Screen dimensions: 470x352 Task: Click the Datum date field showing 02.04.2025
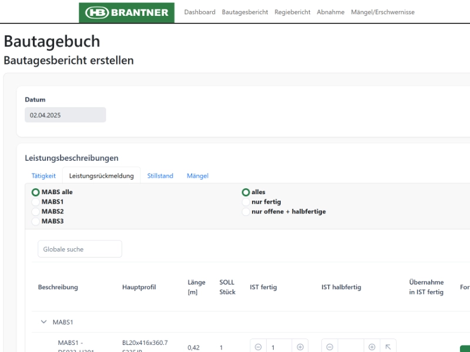[x=65, y=114]
